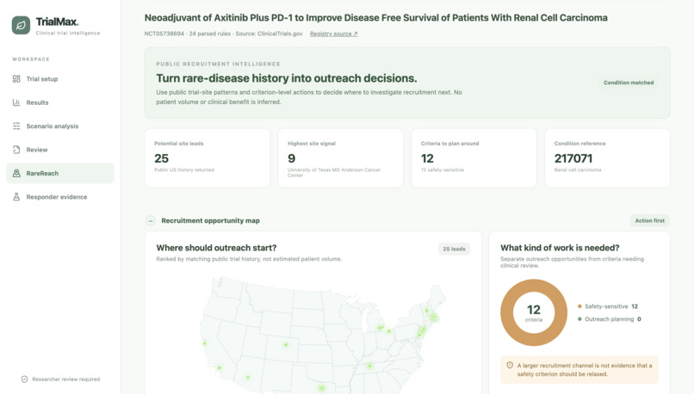
Task: Click the Researcher review required text
Action: pyautogui.click(x=66, y=379)
